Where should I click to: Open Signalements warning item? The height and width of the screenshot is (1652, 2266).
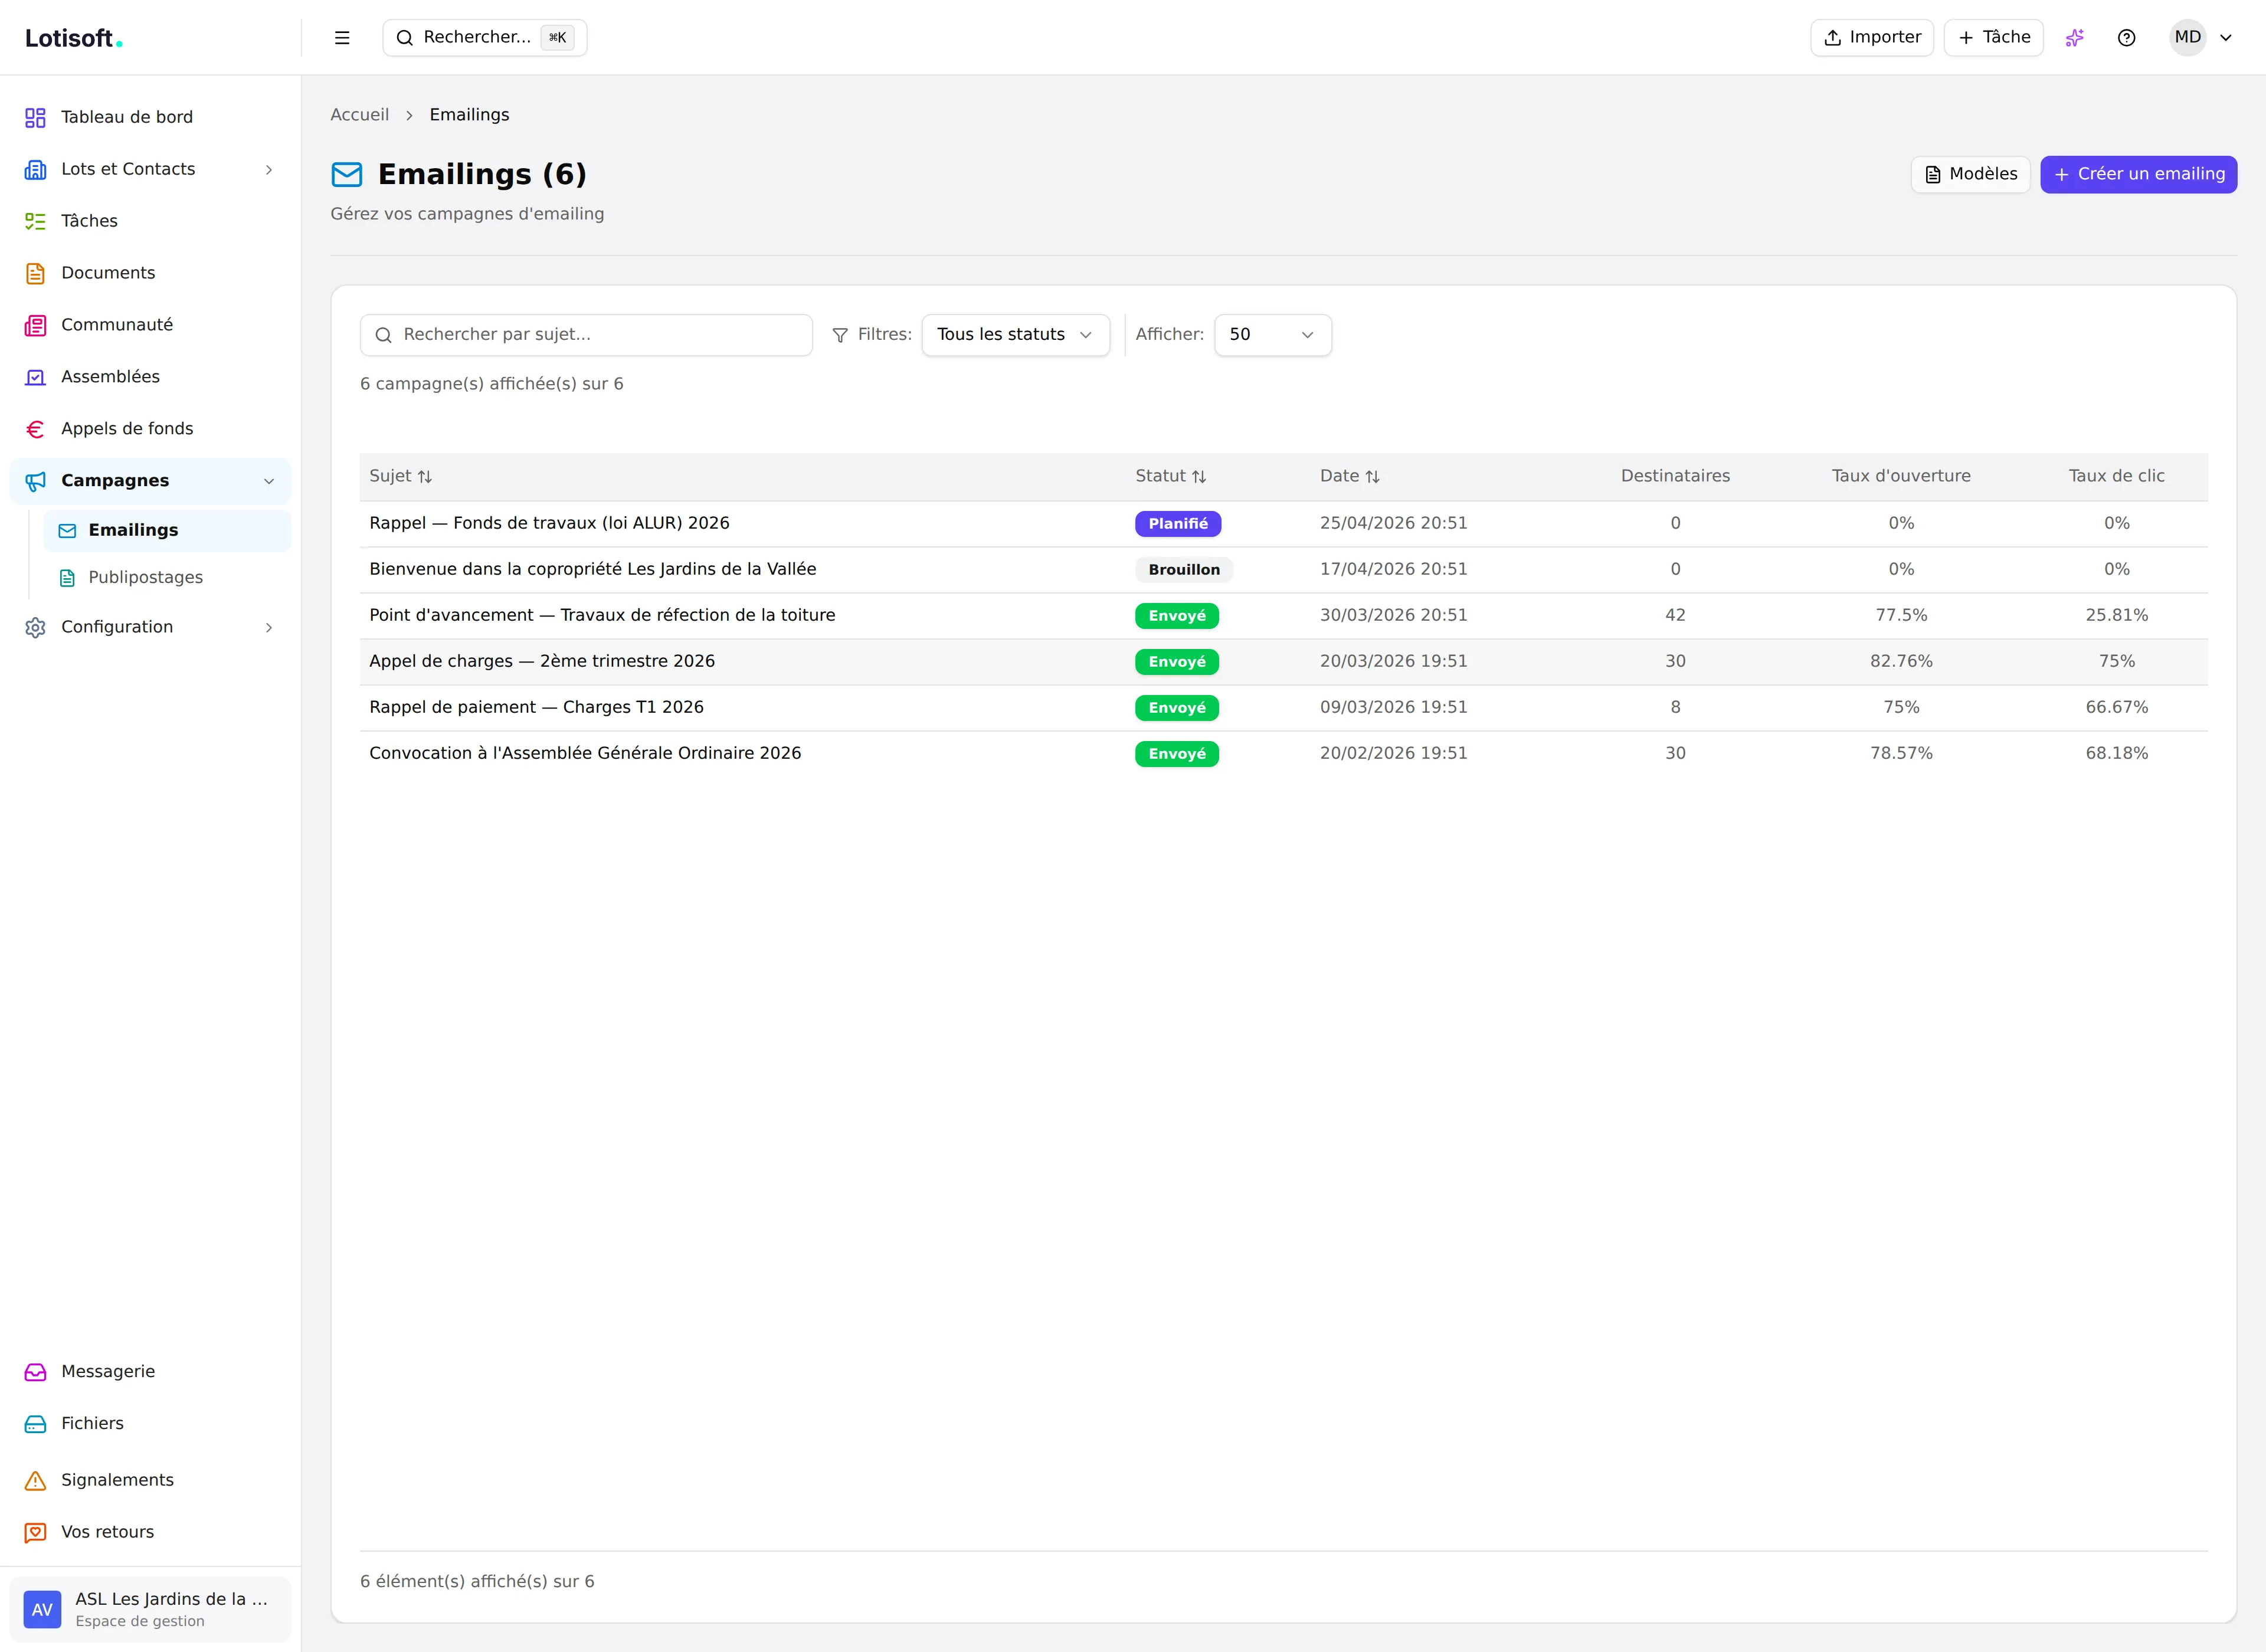[150, 1480]
